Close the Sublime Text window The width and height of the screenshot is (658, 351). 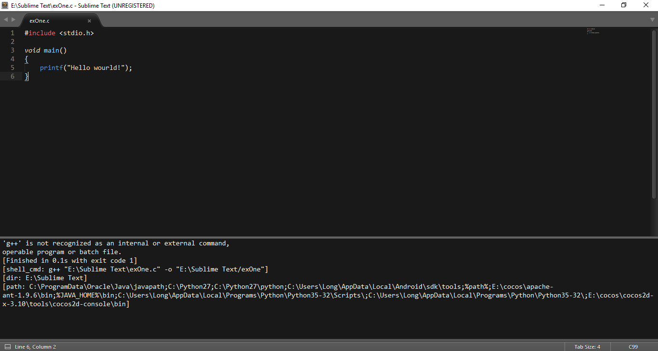pos(646,5)
